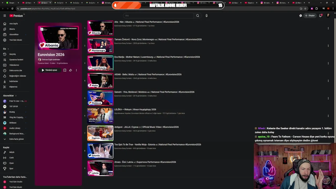Open Audio Library subscription channel
The width and height of the screenshot is (336, 189).
tap(15, 128)
